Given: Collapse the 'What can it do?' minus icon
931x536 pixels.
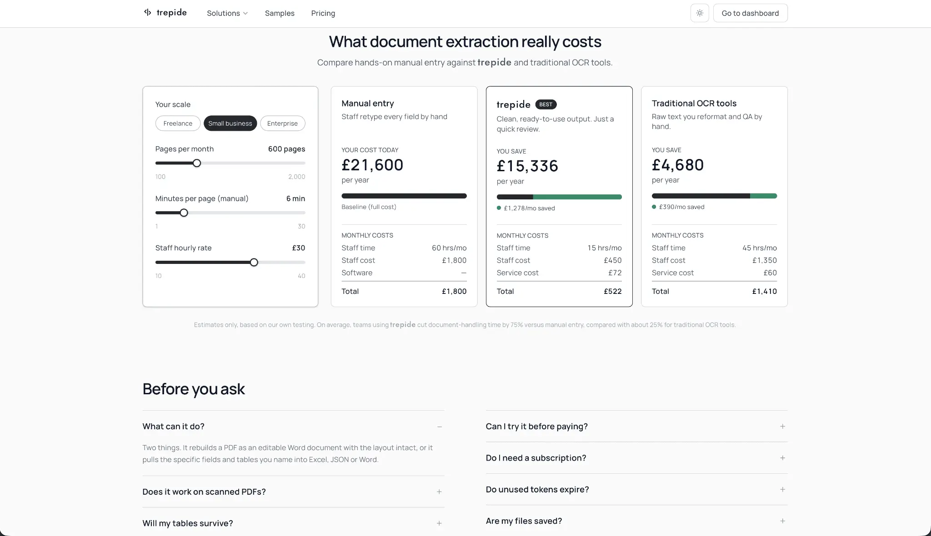Looking at the screenshot, I should coord(439,427).
